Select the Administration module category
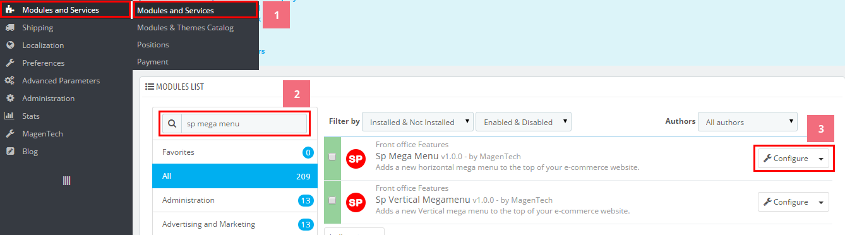This screenshot has height=235, width=845. click(x=235, y=200)
